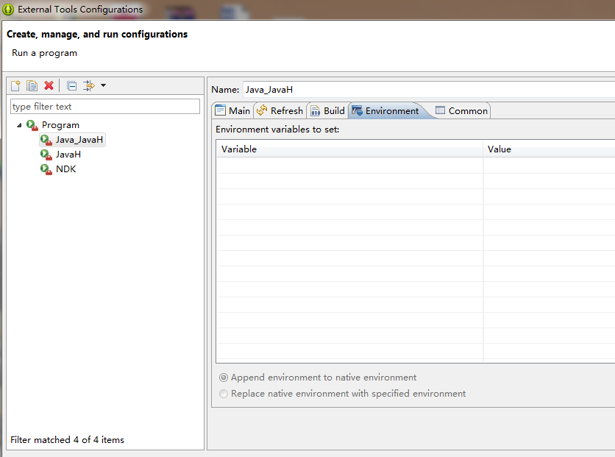
Task: Click the Duplicate configuration icon
Action: pyautogui.click(x=32, y=85)
